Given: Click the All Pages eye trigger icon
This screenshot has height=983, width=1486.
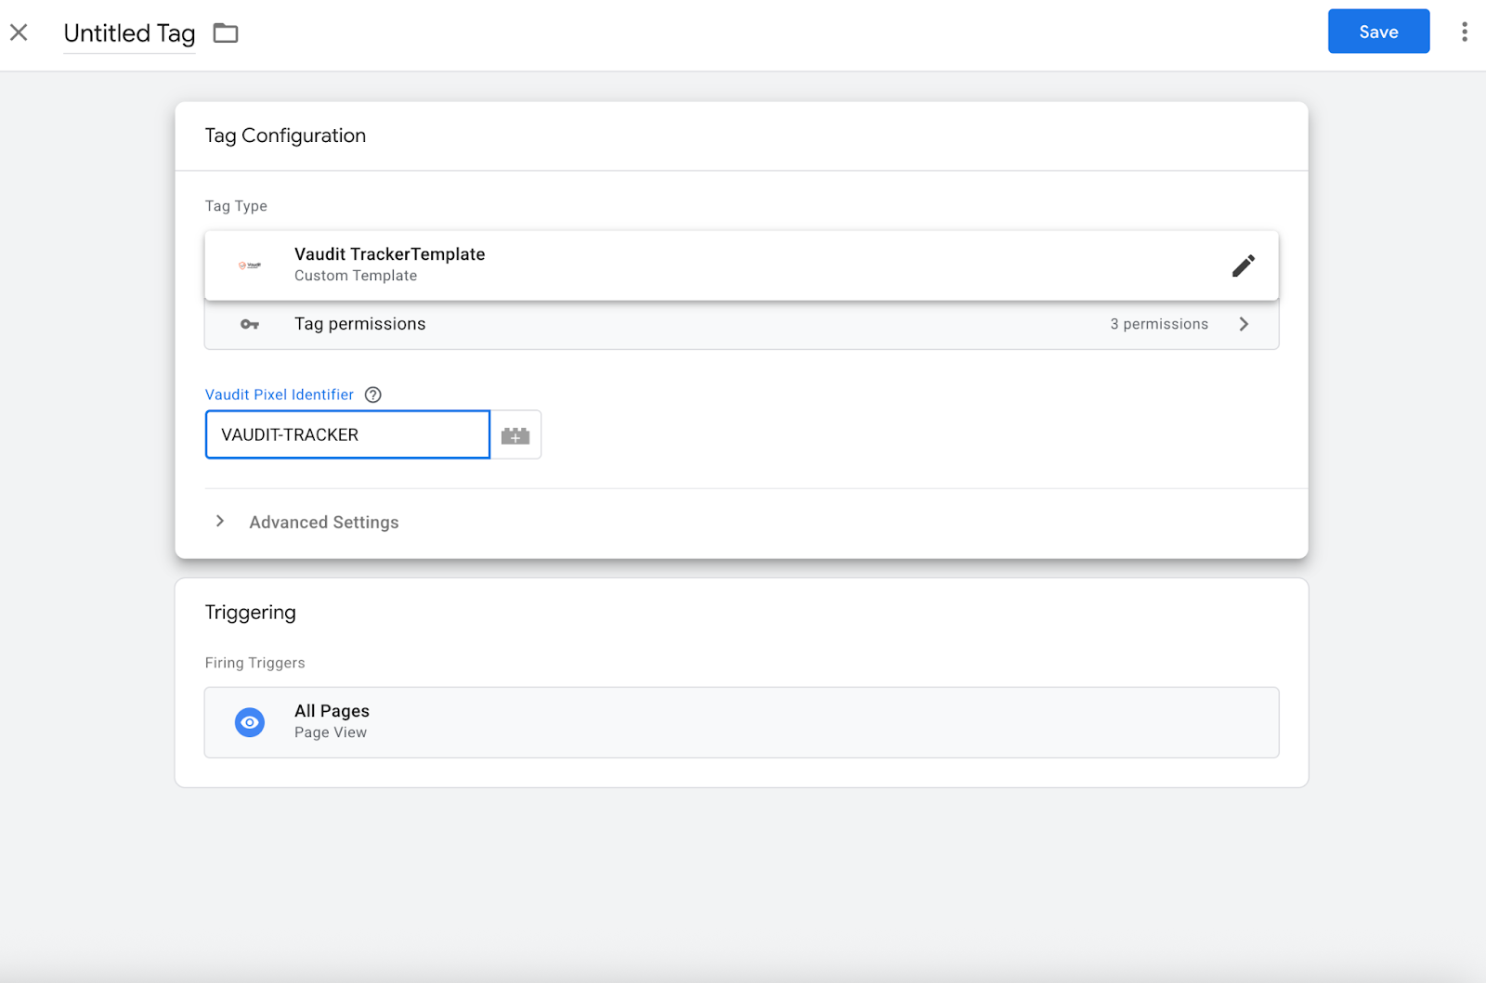Looking at the screenshot, I should click(x=250, y=722).
